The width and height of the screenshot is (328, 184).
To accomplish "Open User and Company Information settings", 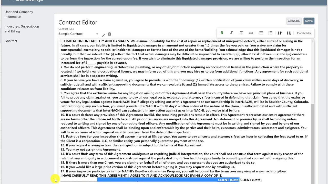I will tap(19, 14).
